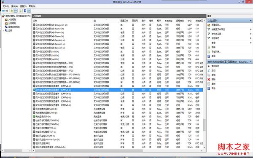This screenshot has width=253, height=158.
Task: Click the copy icon beside 复制
Action: 209,75
